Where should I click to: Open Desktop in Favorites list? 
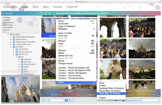click(x=6, y=18)
